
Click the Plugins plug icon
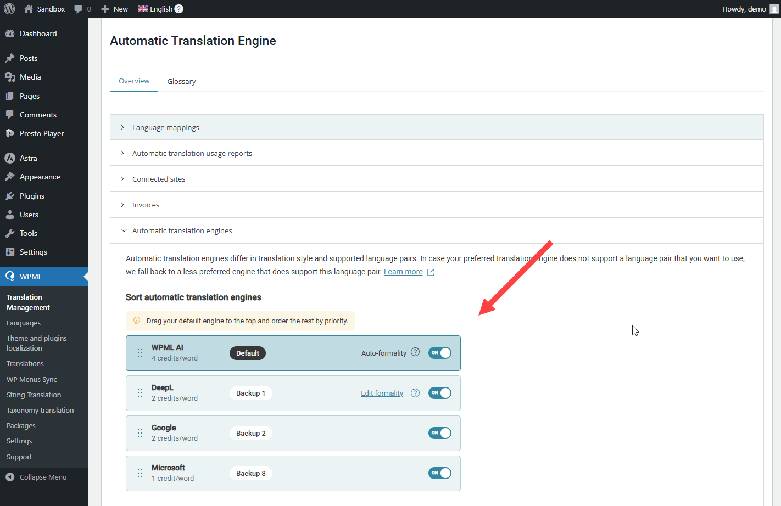click(10, 196)
